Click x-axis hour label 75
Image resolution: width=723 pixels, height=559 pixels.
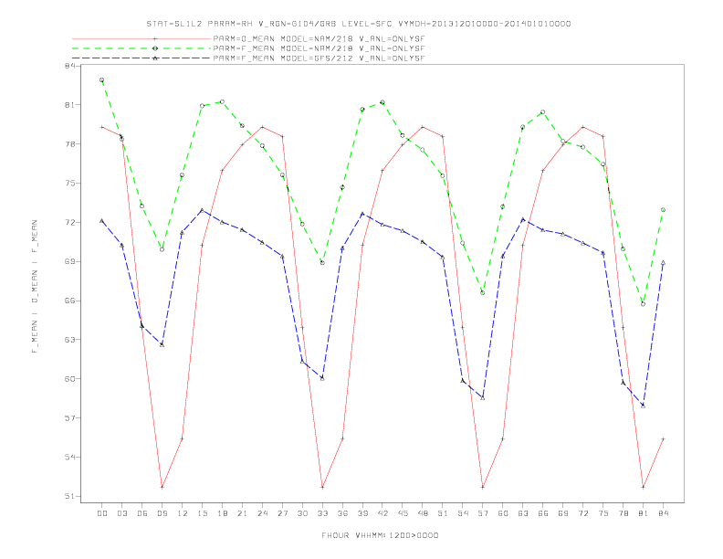(603, 513)
